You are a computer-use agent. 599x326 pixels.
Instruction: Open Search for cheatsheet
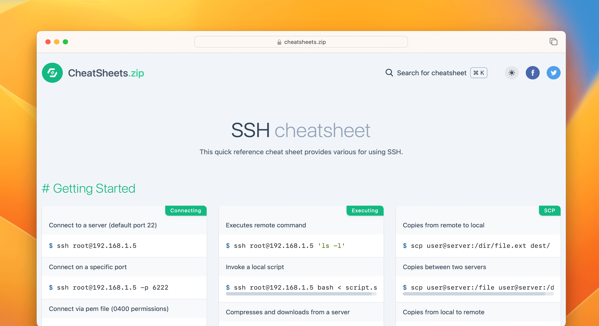tap(431, 73)
